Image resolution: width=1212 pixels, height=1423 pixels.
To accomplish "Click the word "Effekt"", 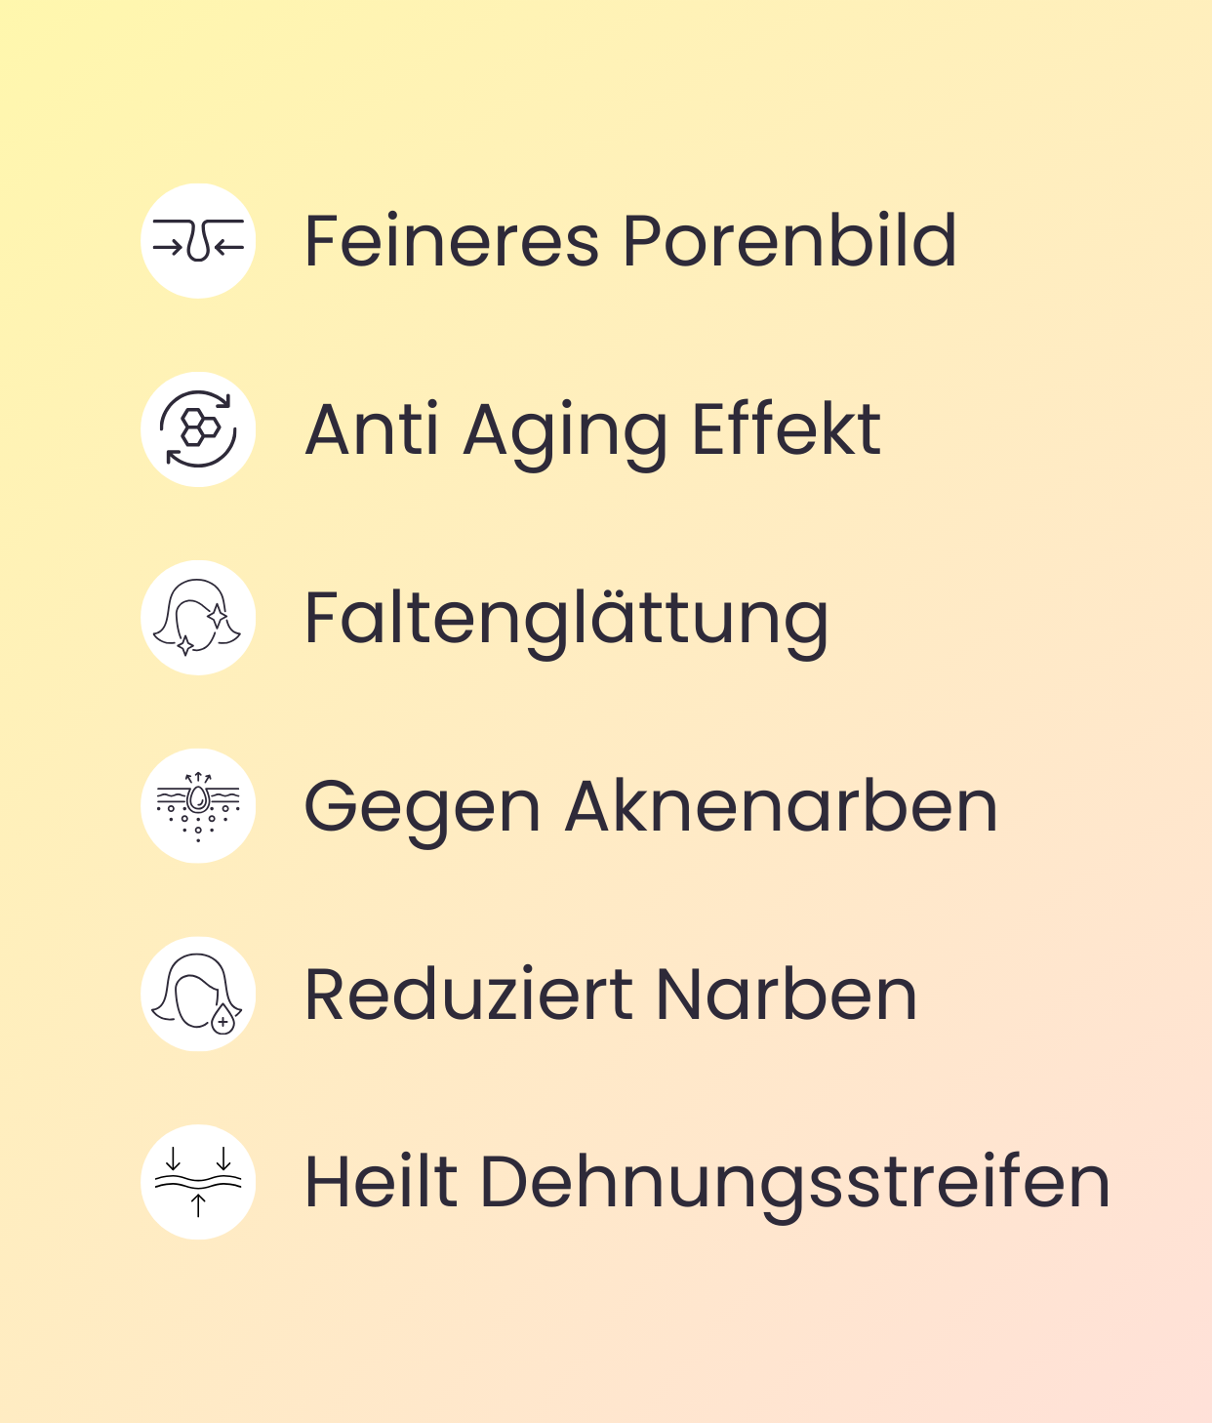I will (786, 429).
